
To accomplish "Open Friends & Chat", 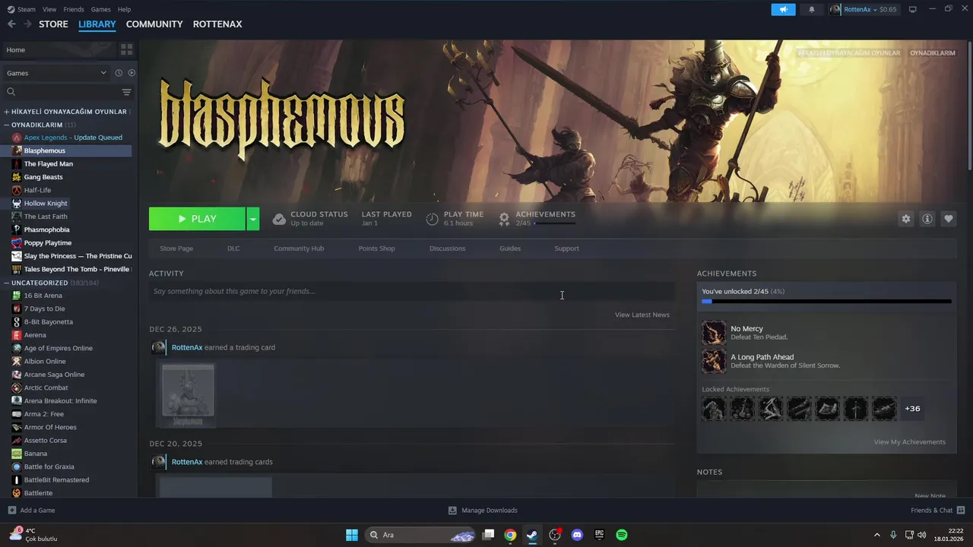I will coord(938,511).
